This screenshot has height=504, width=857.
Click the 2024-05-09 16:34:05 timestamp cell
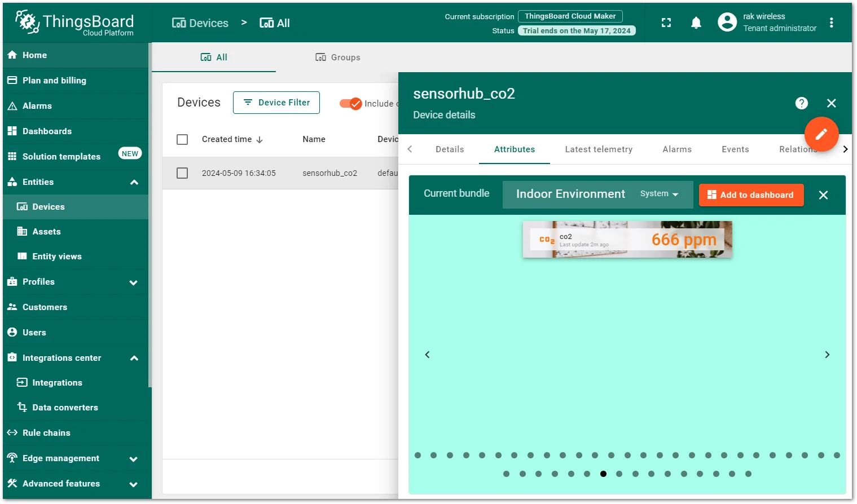[239, 173]
